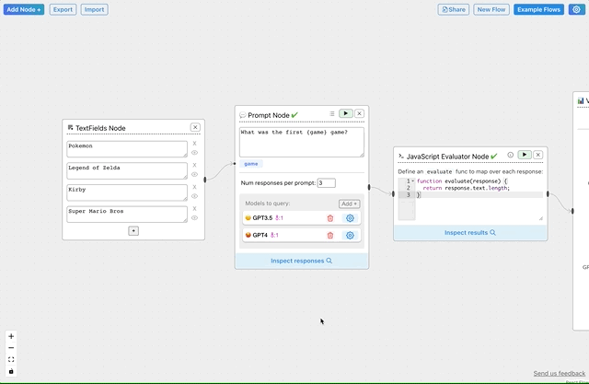
Task: Open GPT4 model settings
Action: pyautogui.click(x=350, y=235)
